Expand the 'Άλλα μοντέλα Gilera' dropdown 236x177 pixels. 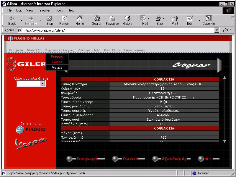pos(43,83)
